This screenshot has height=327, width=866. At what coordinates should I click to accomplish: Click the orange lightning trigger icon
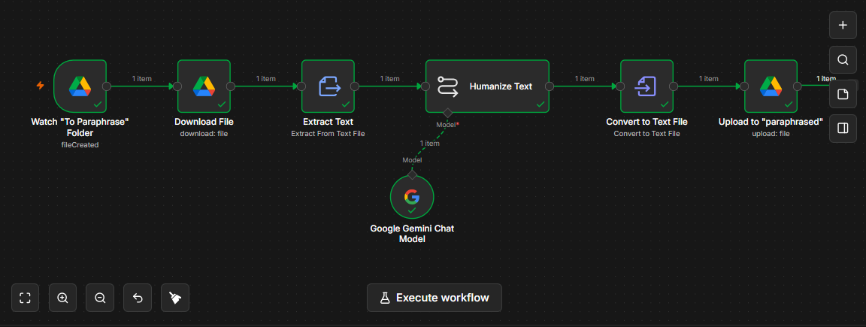click(x=40, y=86)
